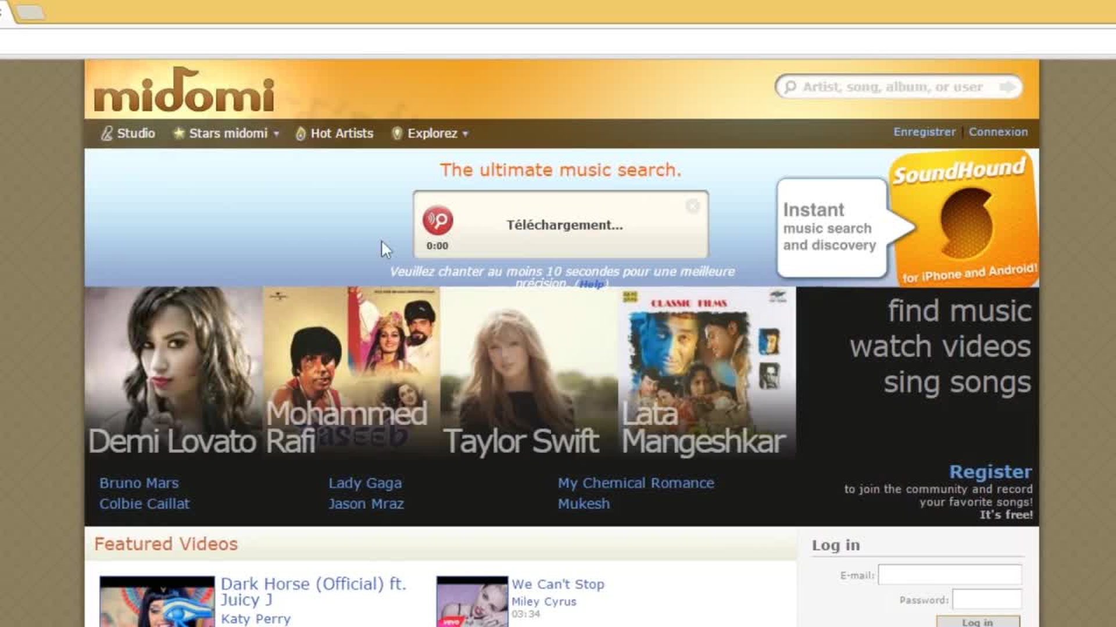
Task: Open the Hot Artists menu item
Action: pos(342,134)
